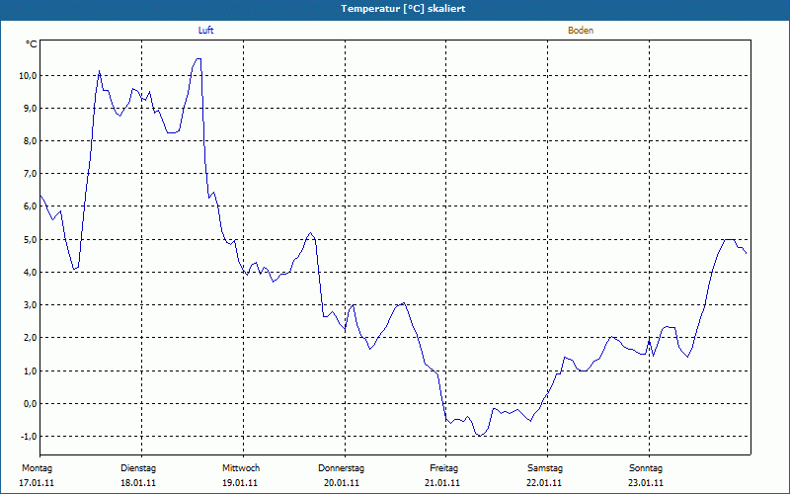Click the 8,0 y-axis value
790x494 pixels.
[x=30, y=141]
